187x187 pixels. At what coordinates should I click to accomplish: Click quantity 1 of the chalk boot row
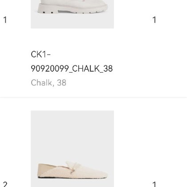point(154,20)
